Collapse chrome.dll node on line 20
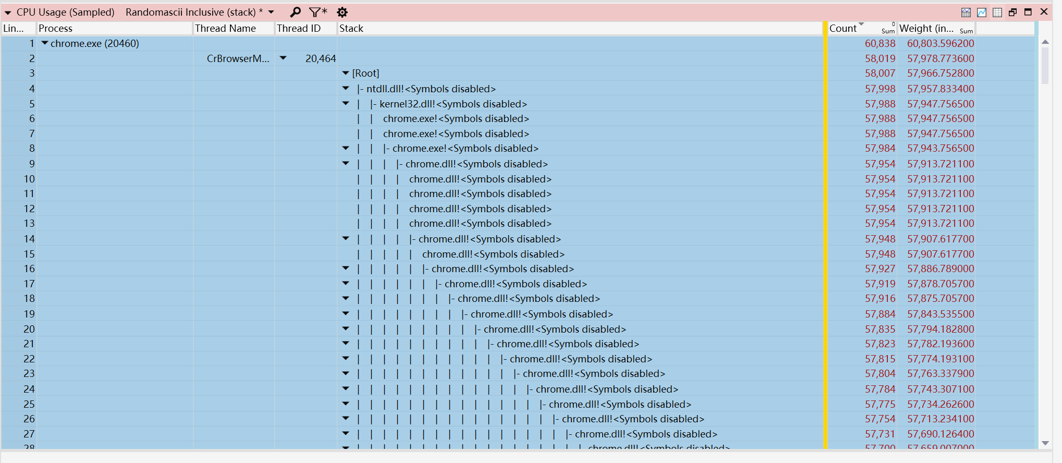 346,329
